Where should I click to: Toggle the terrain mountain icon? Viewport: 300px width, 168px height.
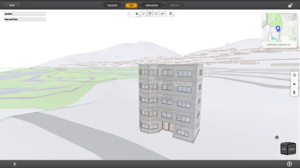click(x=294, y=84)
